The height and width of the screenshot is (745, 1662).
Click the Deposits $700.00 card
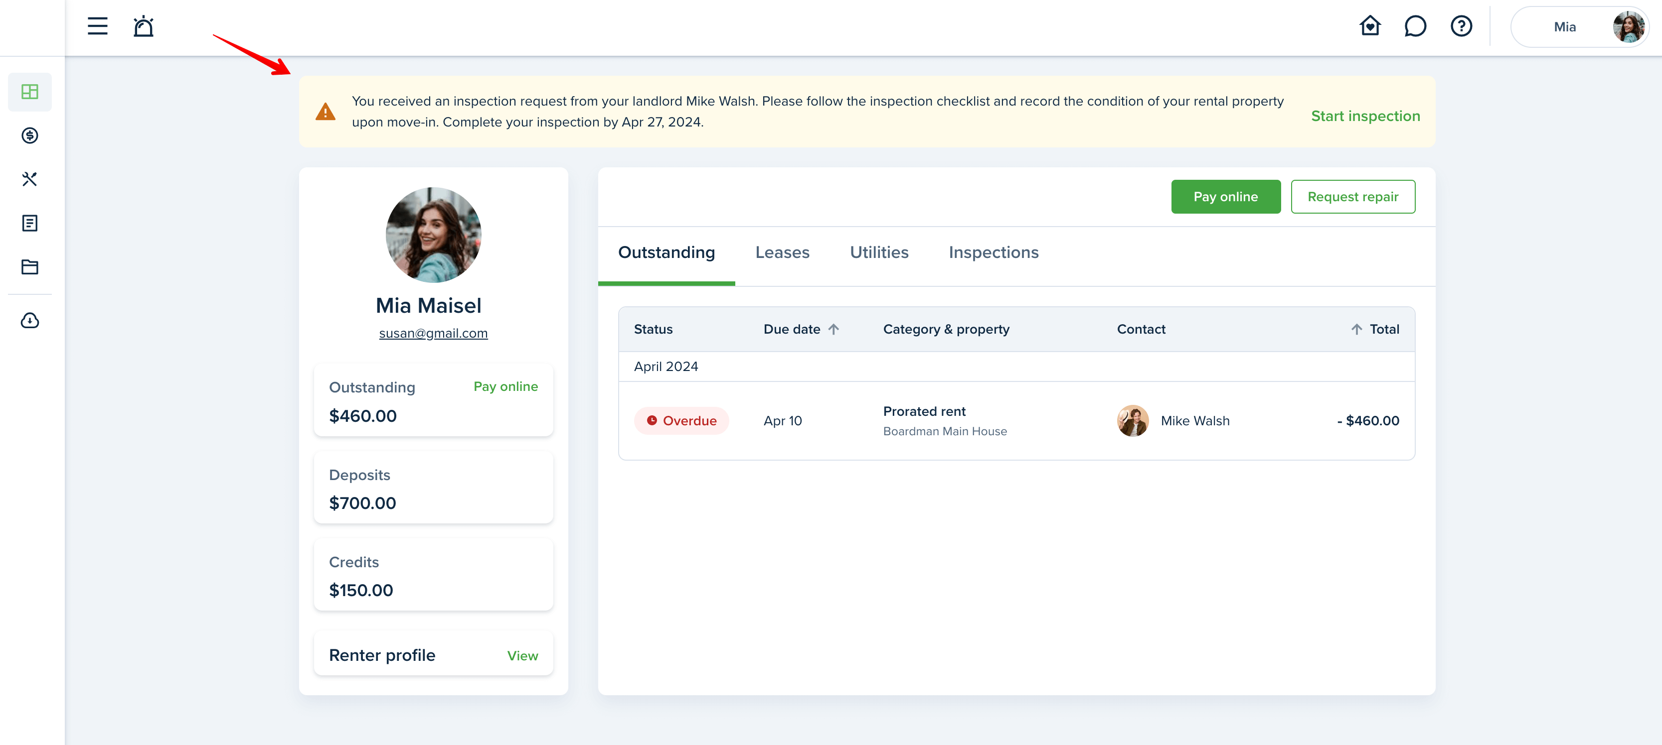[x=433, y=488]
